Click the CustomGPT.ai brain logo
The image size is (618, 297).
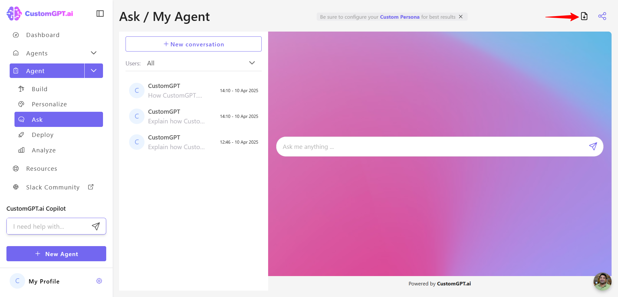[x=14, y=14]
